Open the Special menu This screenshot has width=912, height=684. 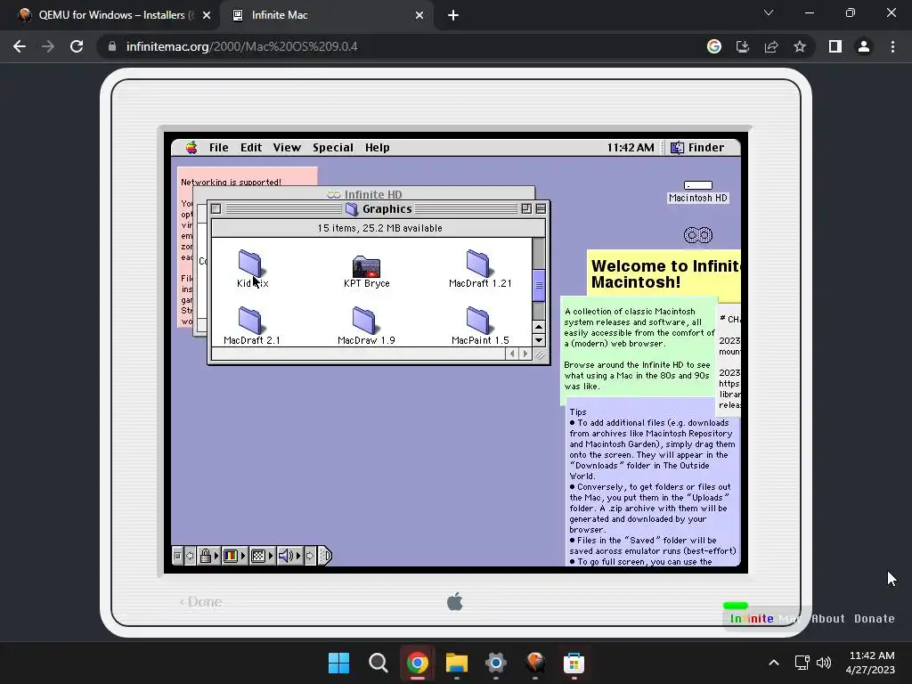click(333, 148)
